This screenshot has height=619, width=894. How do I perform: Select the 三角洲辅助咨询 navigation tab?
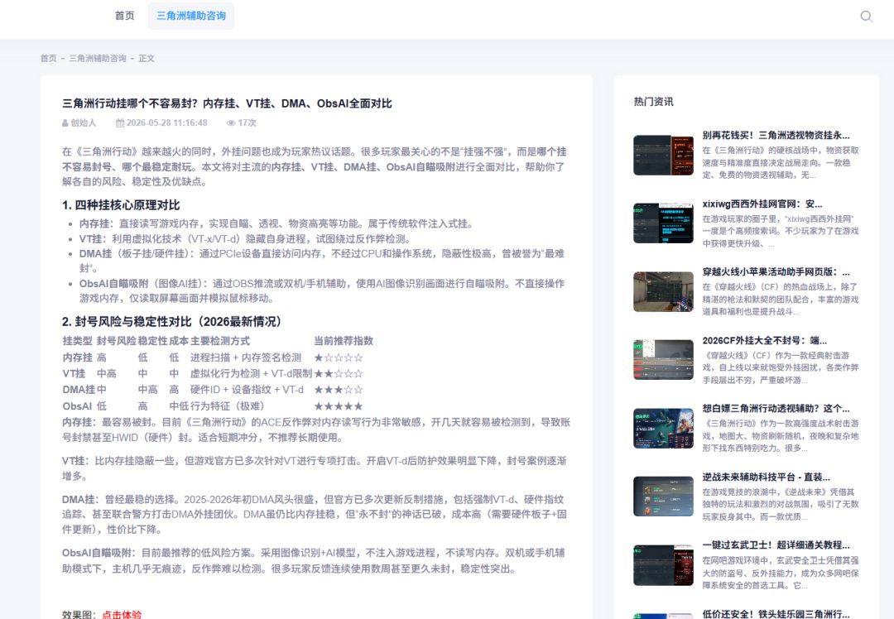click(191, 16)
